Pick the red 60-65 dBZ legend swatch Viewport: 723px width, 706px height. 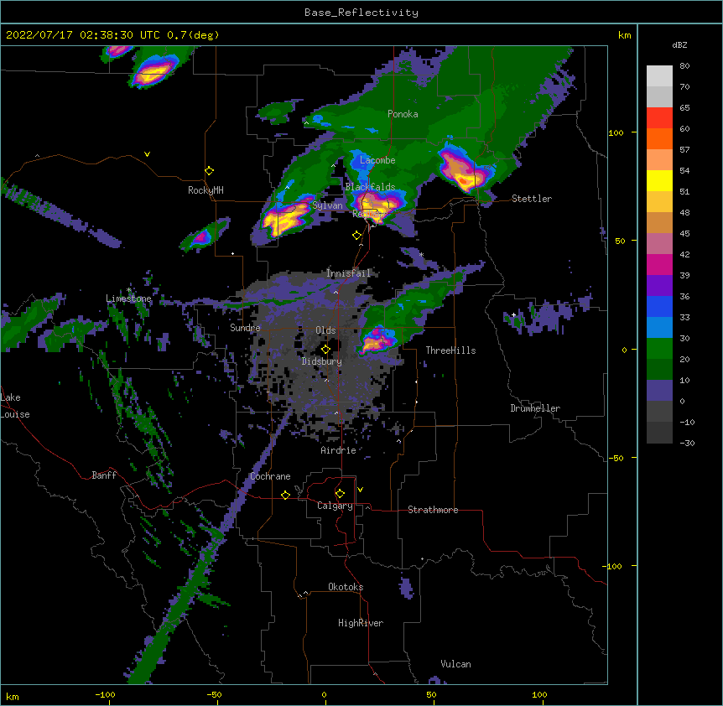[x=659, y=118]
